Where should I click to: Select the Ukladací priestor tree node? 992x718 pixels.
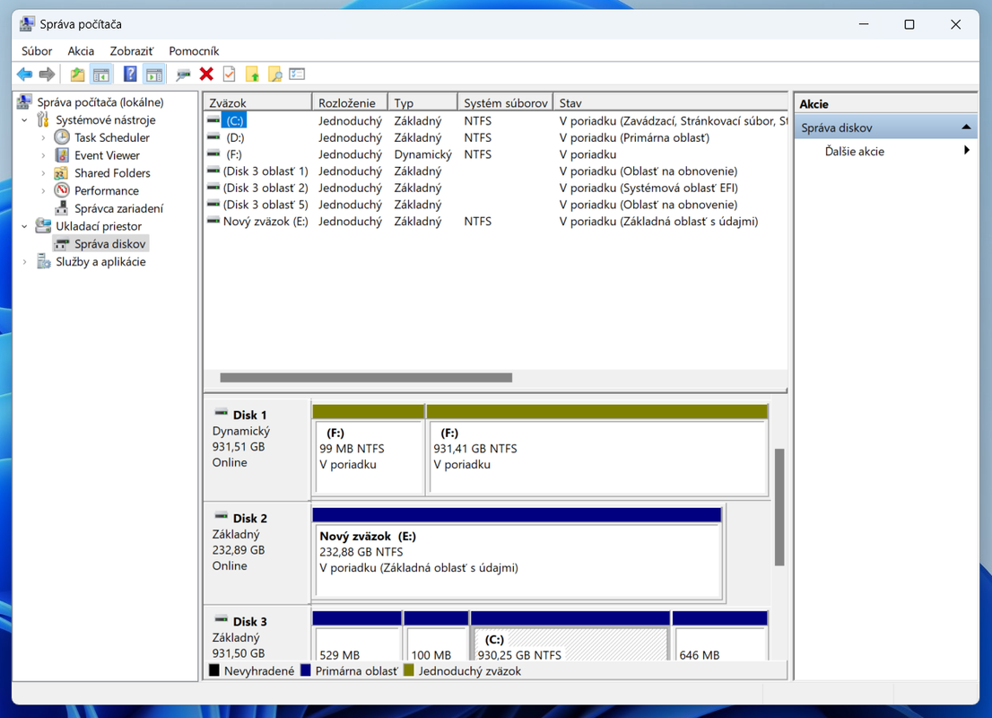(98, 226)
